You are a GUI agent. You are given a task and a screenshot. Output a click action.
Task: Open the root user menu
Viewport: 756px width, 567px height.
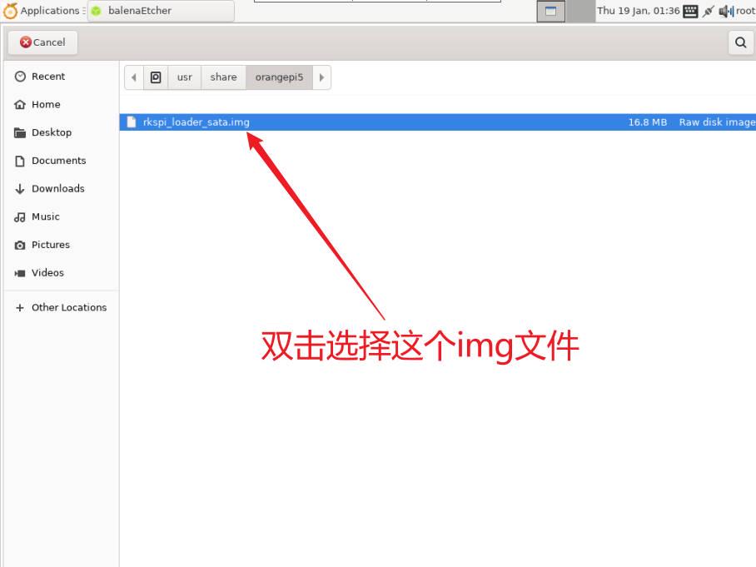745,11
